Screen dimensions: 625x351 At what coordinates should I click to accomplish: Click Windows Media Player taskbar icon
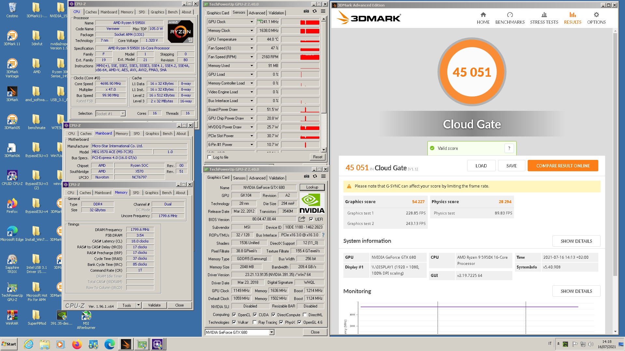(x=60, y=344)
